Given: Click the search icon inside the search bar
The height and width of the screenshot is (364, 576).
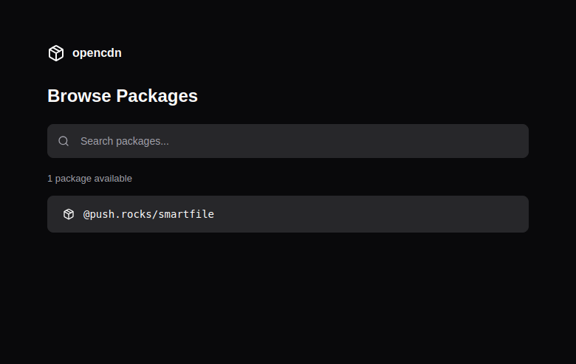Looking at the screenshot, I should pos(64,141).
